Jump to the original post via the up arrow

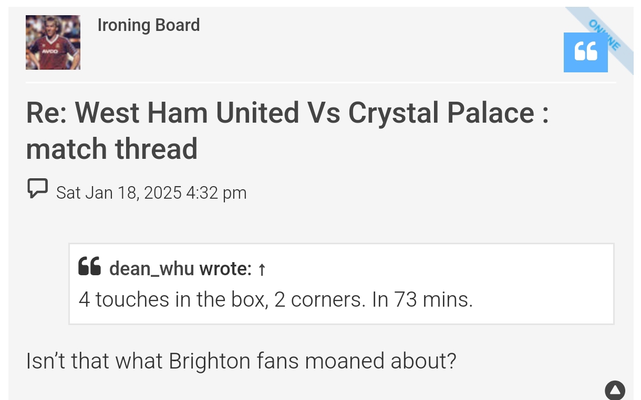coord(262,270)
